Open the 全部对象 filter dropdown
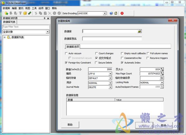Viewport: 186px width, 135px height. [x=47, y=32]
